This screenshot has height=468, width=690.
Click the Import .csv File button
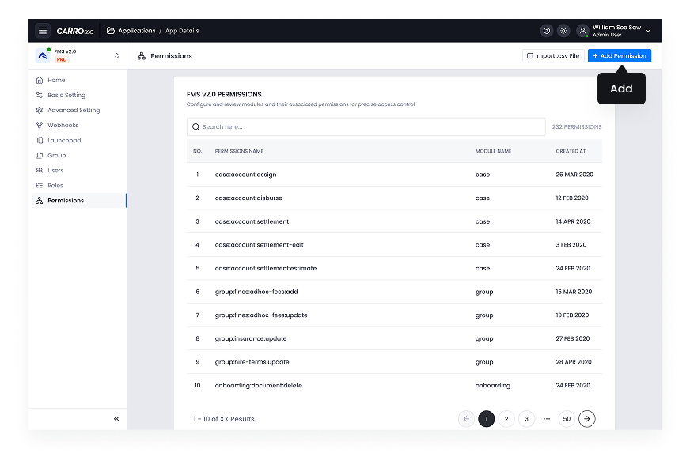552,56
